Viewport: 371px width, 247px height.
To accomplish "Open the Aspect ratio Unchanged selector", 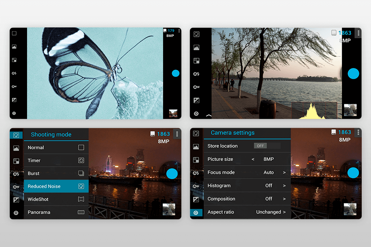I will pos(271,212).
